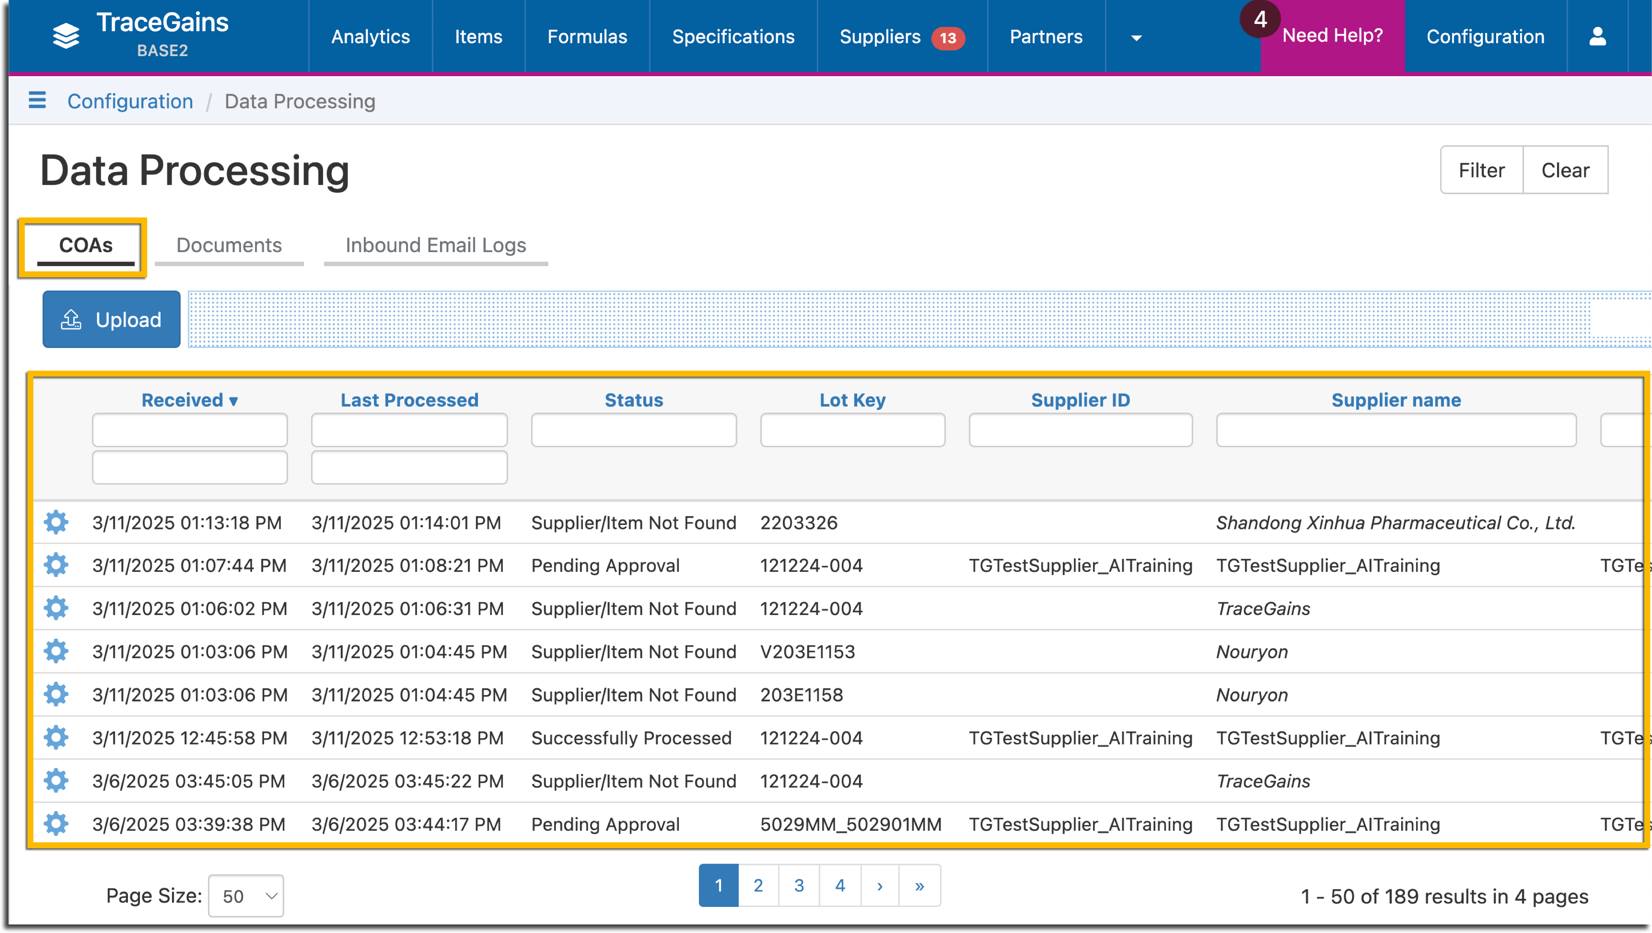Go to results page 3
The width and height of the screenshot is (1652, 933).
[x=799, y=885]
